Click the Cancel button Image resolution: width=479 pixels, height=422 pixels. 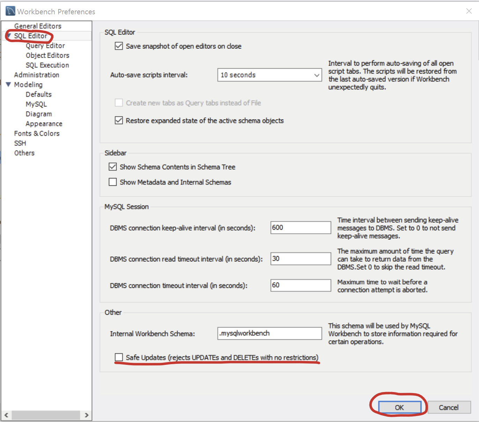[x=449, y=407]
